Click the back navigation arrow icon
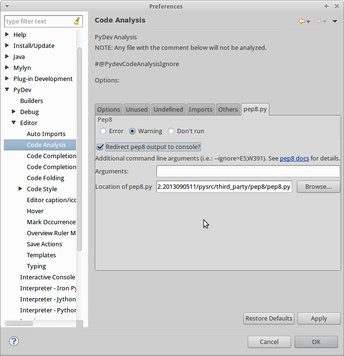Viewport: 344px width, 356px height. click(x=301, y=21)
